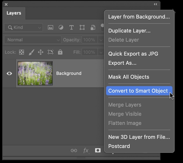Add a layer mask icon
This screenshot has height=163, width=183.
pyautogui.click(x=98, y=150)
